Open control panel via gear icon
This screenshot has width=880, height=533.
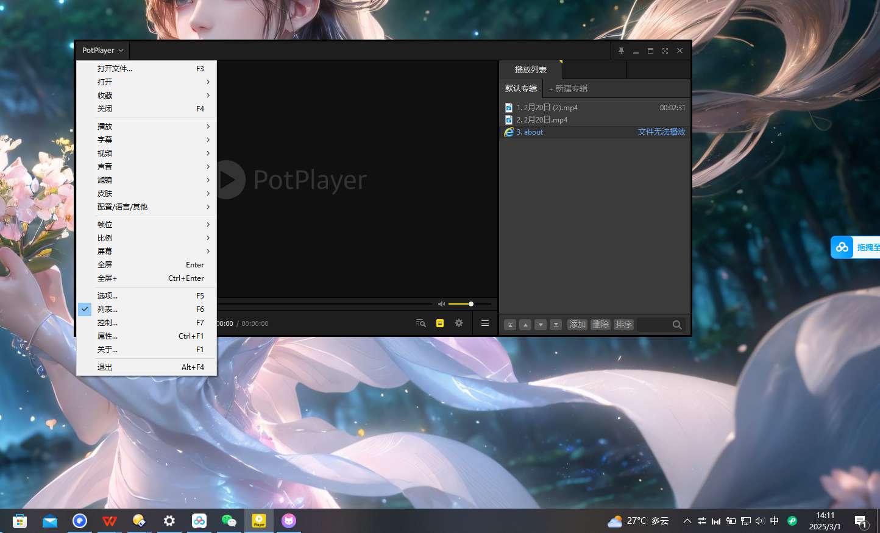(x=459, y=323)
